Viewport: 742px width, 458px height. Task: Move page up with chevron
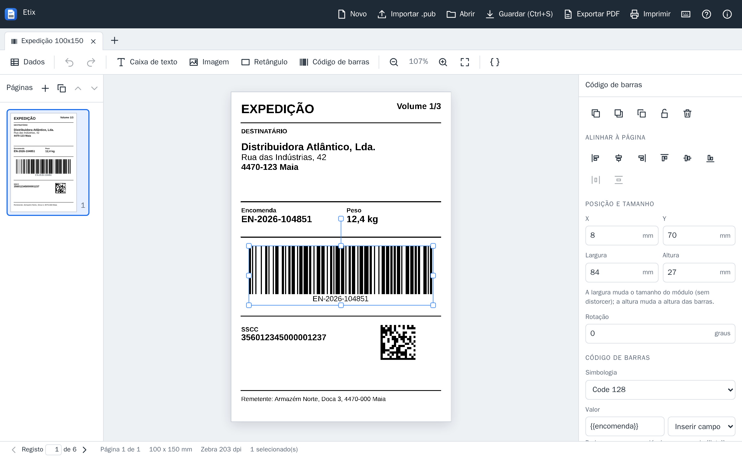tap(78, 88)
